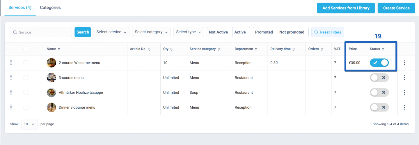Sort by Article No. column arrows

coord(149,49)
